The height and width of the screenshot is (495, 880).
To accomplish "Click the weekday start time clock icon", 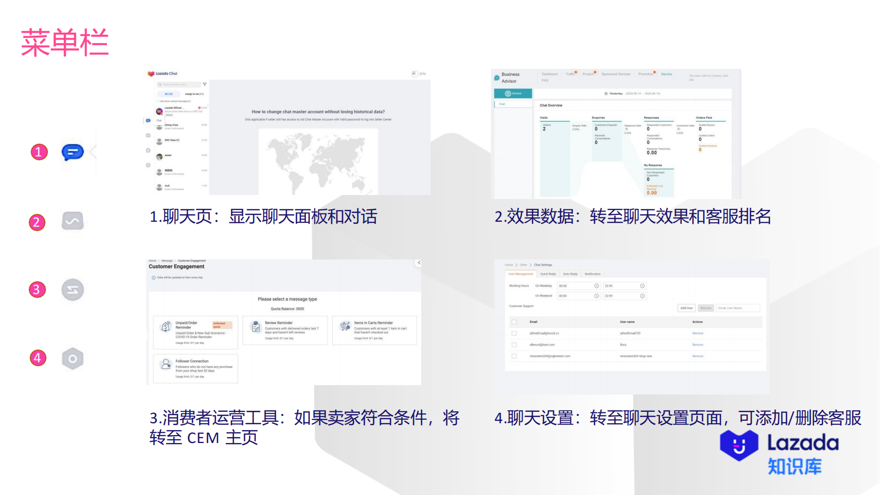I will pyautogui.click(x=596, y=286).
